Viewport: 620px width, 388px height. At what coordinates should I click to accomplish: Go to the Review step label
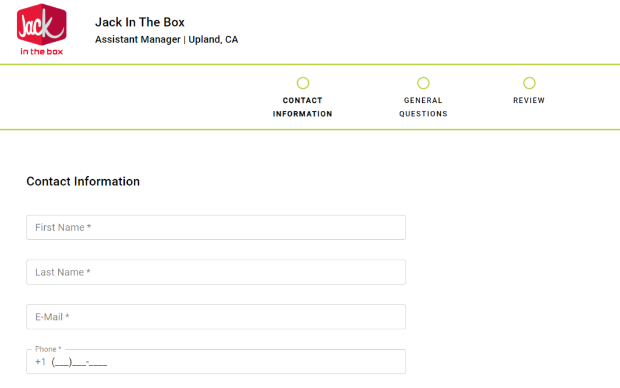pyautogui.click(x=529, y=100)
